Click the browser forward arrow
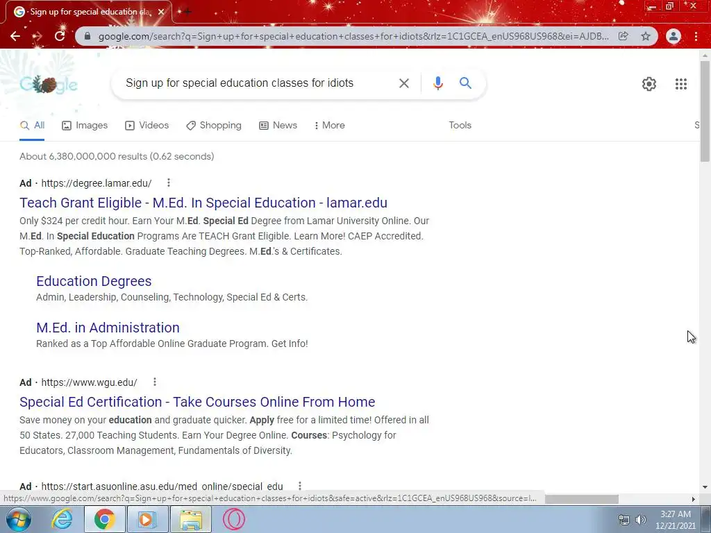The height and width of the screenshot is (533, 711). (x=37, y=36)
